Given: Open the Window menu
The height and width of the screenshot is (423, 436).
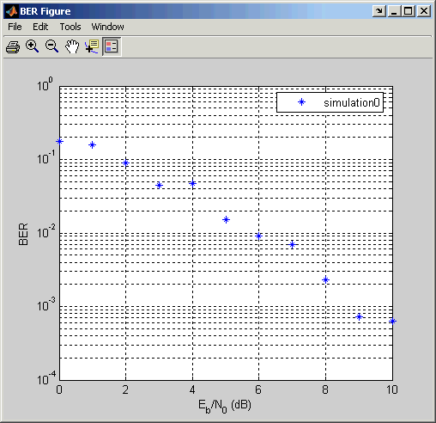Looking at the screenshot, I should point(107,27).
